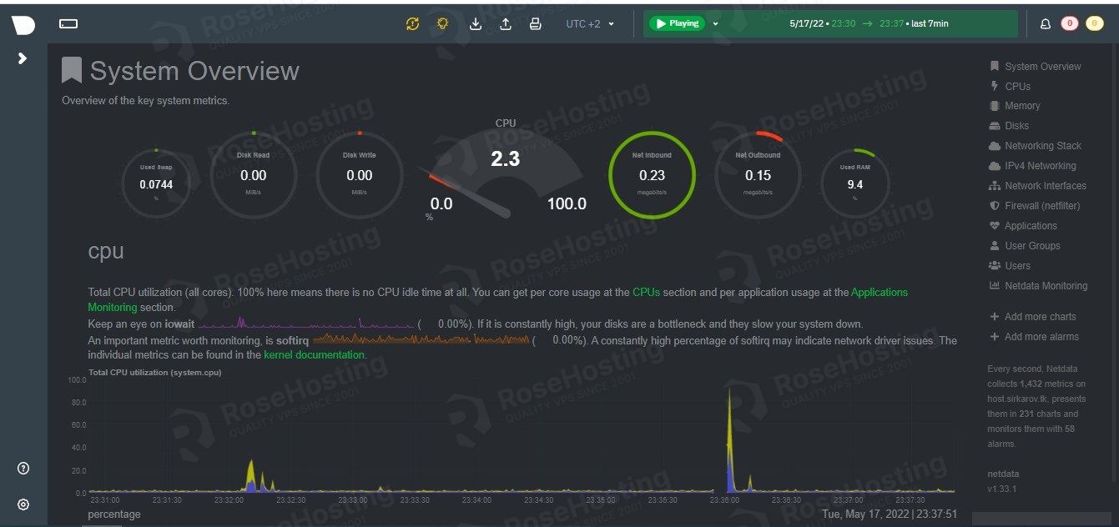This screenshot has height=527, width=1119.
Task: Select Firewall (netfilter) in right menu
Action: click(x=1041, y=206)
